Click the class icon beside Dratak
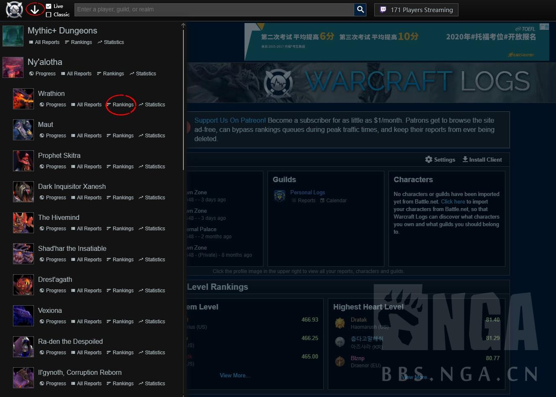Viewport: 556px width, 397px height. (x=340, y=323)
